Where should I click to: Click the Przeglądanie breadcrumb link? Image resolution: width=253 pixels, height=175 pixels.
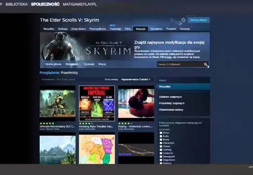(50, 73)
